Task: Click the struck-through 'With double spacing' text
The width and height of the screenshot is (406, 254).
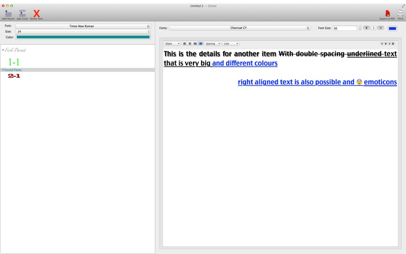Action: (311, 54)
